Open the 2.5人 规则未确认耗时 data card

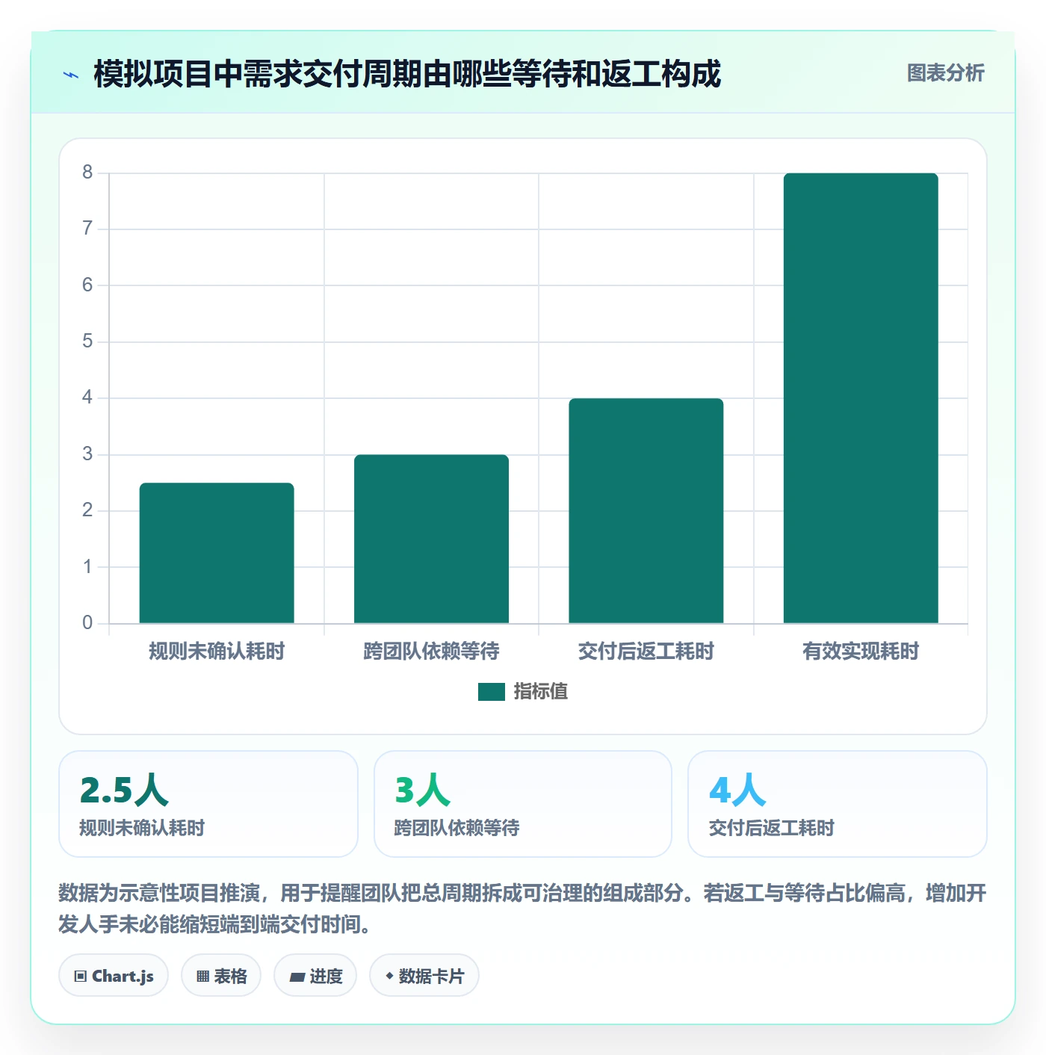pyautogui.click(x=208, y=804)
